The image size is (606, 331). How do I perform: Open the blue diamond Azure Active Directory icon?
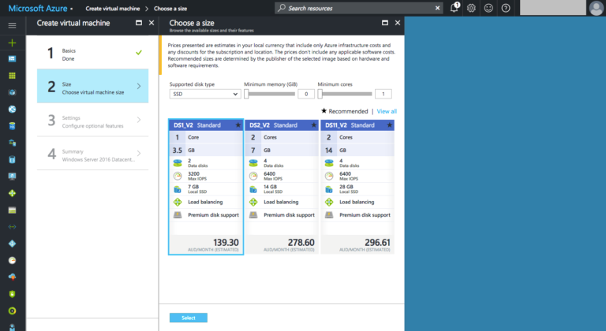tap(12, 244)
